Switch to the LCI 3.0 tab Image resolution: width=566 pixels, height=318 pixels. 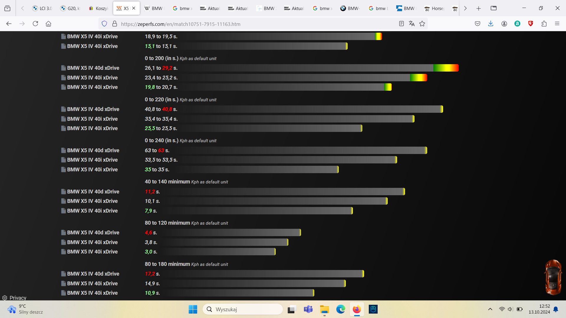[42, 8]
